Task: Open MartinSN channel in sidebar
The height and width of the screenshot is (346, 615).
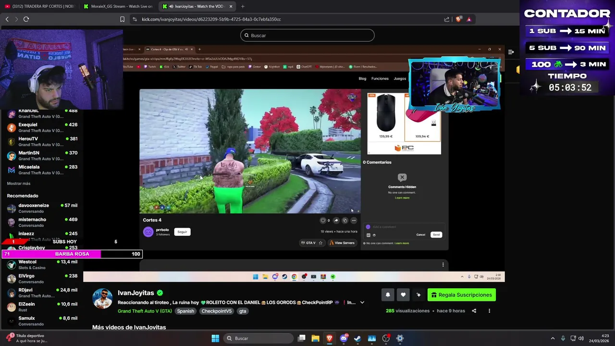Action: pos(42,156)
